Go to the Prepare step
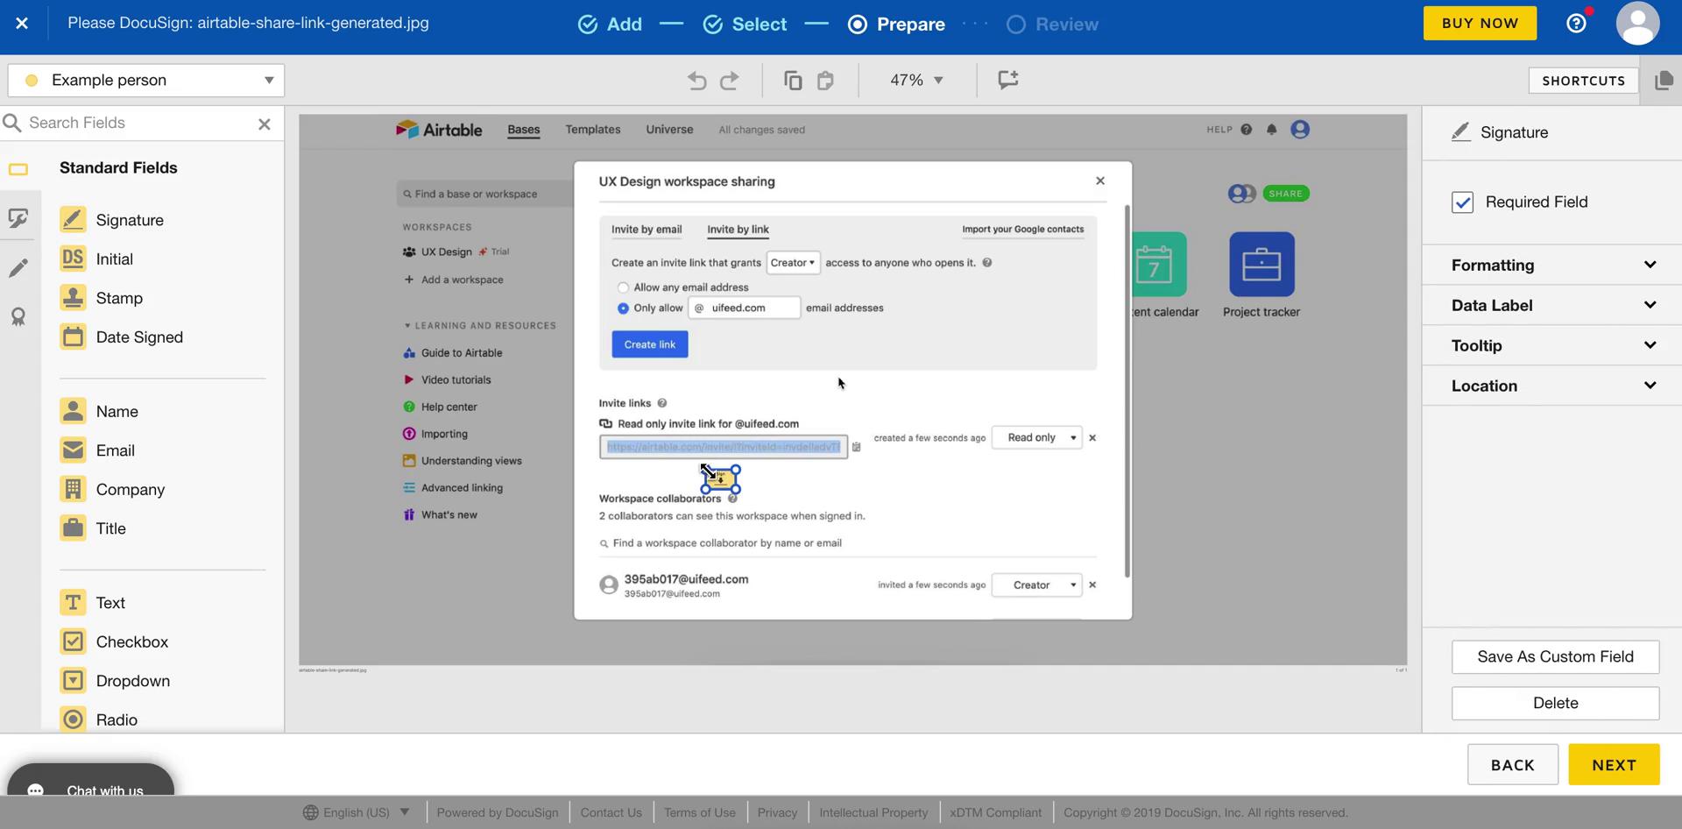Viewport: 1682px width, 829px height. click(x=896, y=25)
